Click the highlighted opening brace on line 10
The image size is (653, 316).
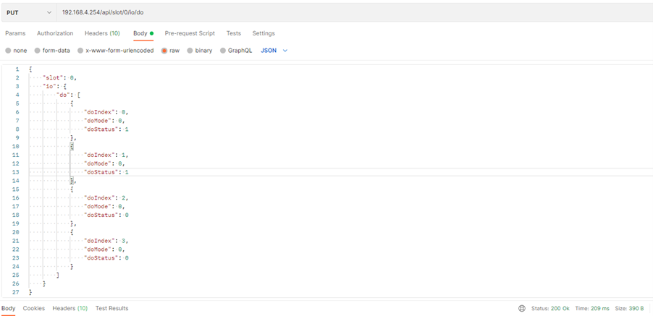(x=72, y=146)
